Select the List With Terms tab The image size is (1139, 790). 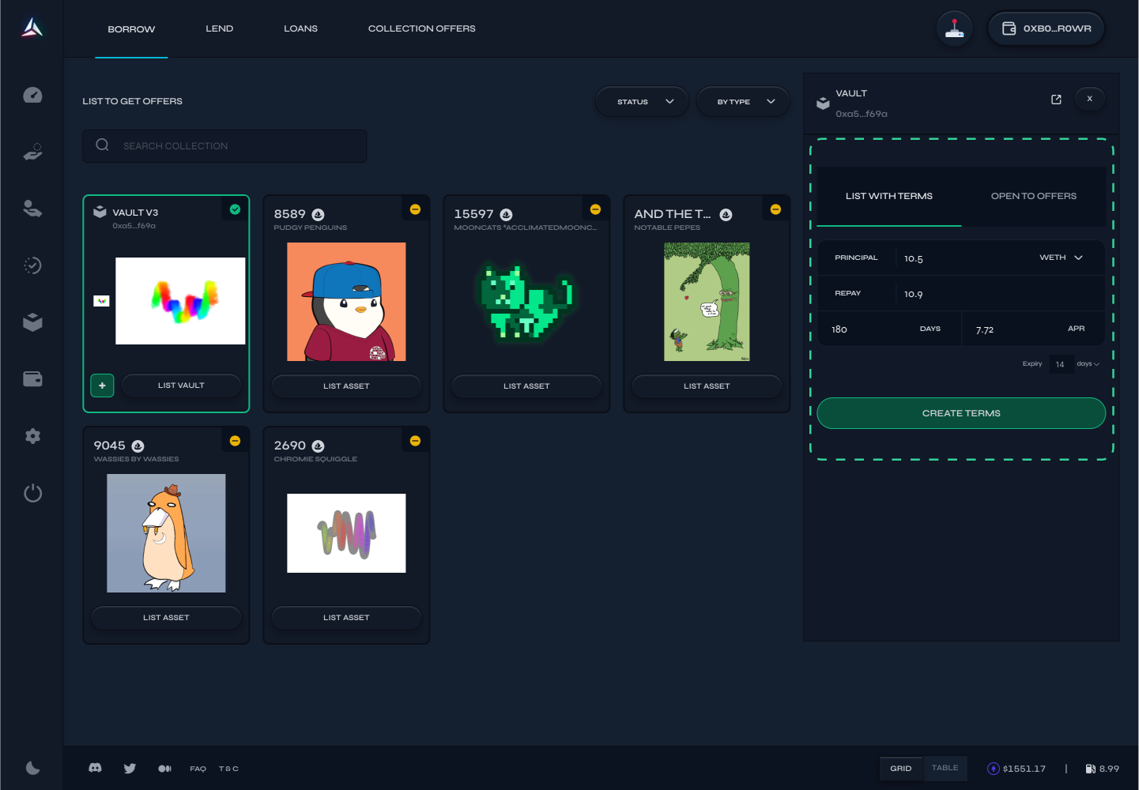point(889,196)
